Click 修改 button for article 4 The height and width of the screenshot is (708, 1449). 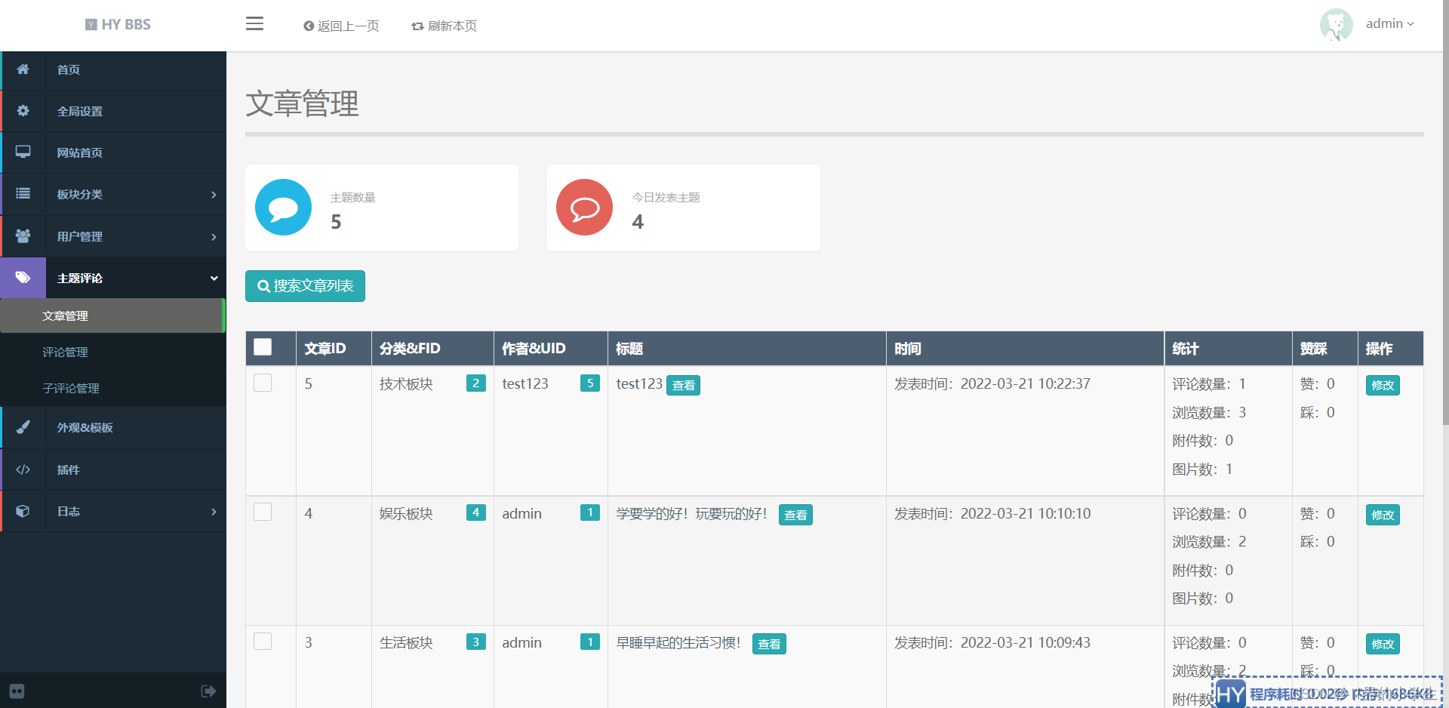[x=1383, y=515]
